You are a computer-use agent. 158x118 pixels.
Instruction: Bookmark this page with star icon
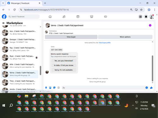pyautogui.click(x=141, y=10)
